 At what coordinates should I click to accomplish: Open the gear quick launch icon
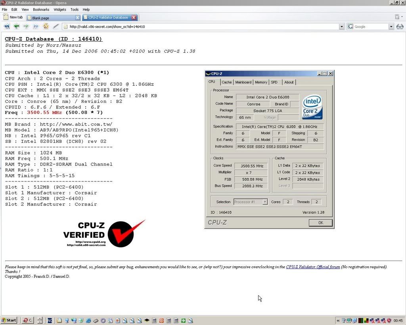coord(103,321)
